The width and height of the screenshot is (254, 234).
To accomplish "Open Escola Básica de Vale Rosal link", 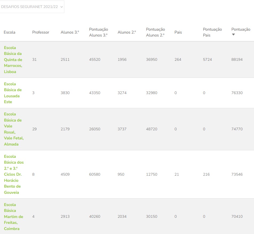I will pos(14,129).
